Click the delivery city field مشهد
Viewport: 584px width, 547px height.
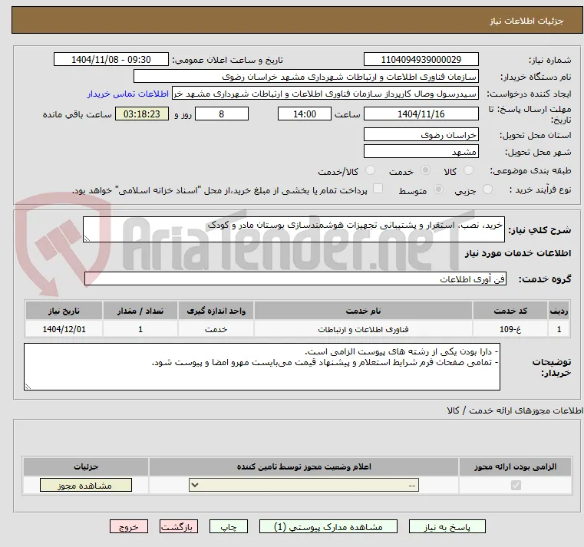(x=421, y=152)
